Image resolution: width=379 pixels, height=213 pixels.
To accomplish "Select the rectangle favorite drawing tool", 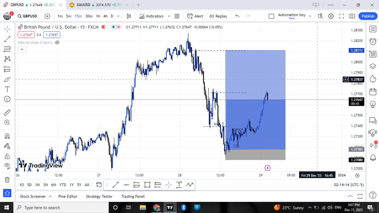I will click(x=147, y=185).
